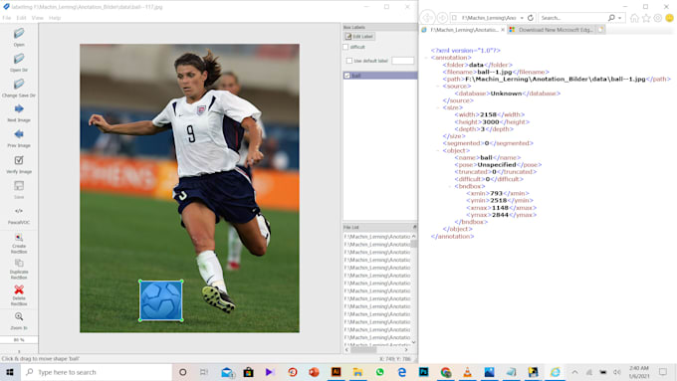Open the View menu in labelImg
This screenshot has height=381, width=677.
(x=38, y=18)
